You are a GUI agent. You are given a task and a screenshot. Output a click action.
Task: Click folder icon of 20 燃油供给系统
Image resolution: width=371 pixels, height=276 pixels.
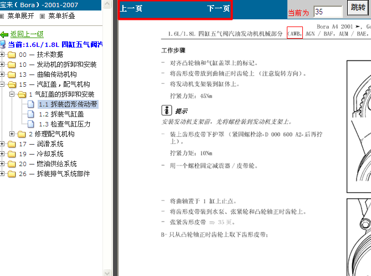(x=12, y=164)
